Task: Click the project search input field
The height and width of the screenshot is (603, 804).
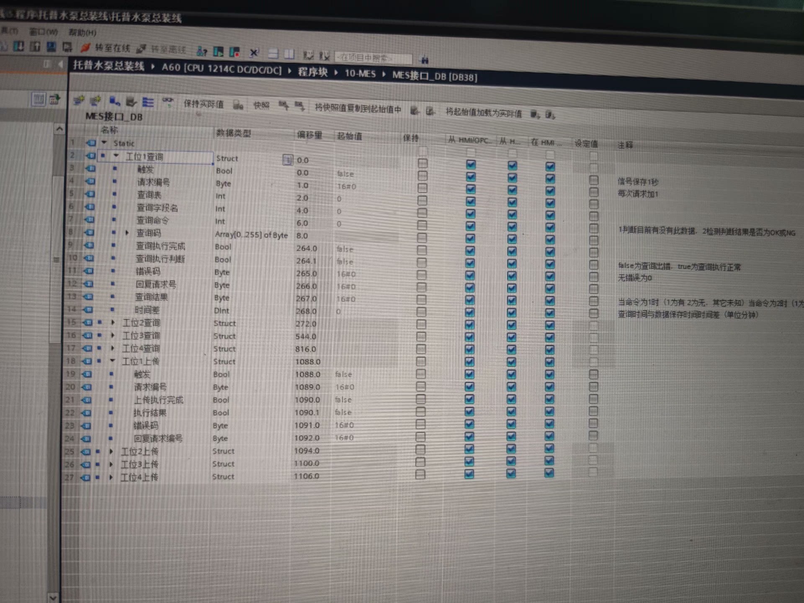Action: (373, 58)
